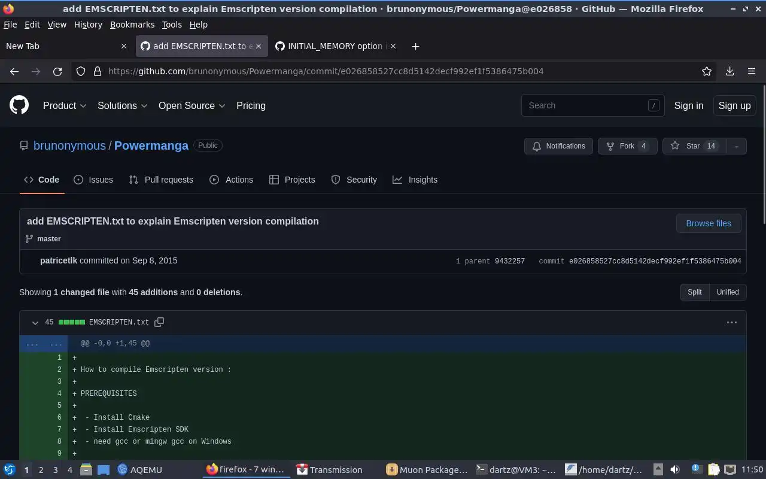
Task: Open a new browser tab with plus
Action: coord(415,46)
